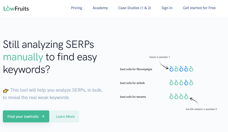Click the pointing hand emoji
The height and width of the screenshot is (132, 228).
[x=6, y=91]
